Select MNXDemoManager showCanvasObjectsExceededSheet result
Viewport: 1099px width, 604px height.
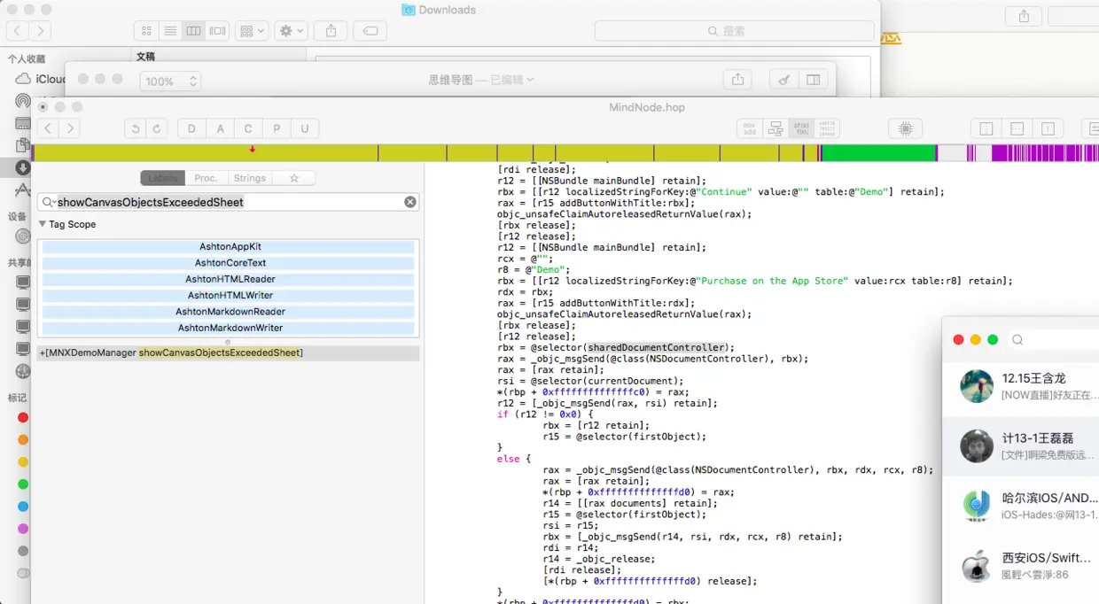228,352
